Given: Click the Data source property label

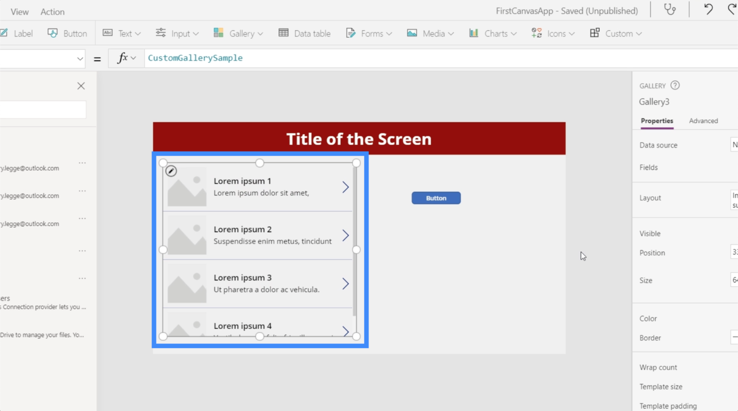Looking at the screenshot, I should coord(658,145).
